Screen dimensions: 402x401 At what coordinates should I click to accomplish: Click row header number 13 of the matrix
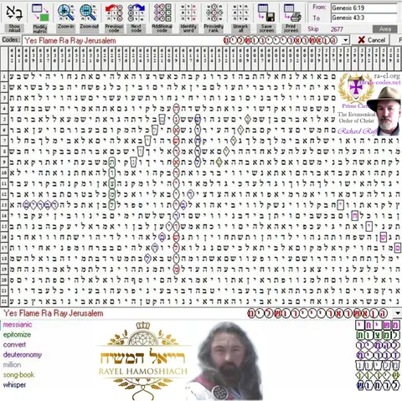[x=4, y=205]
